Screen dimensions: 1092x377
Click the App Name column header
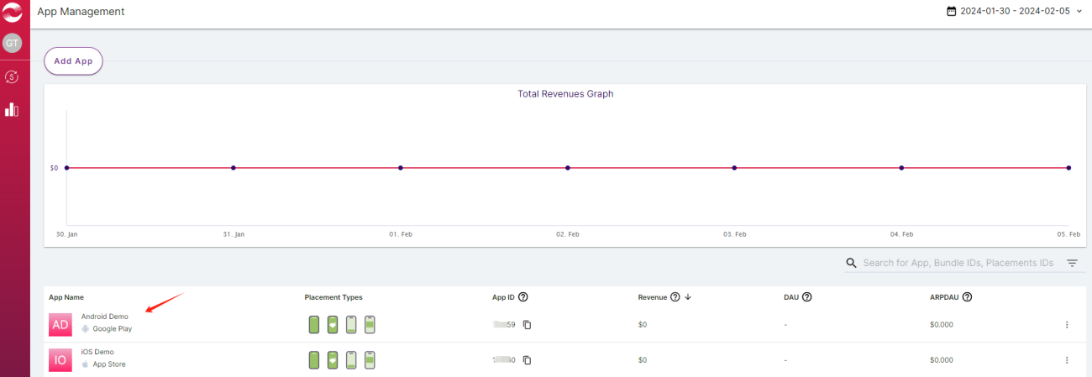tap(66, 297)
